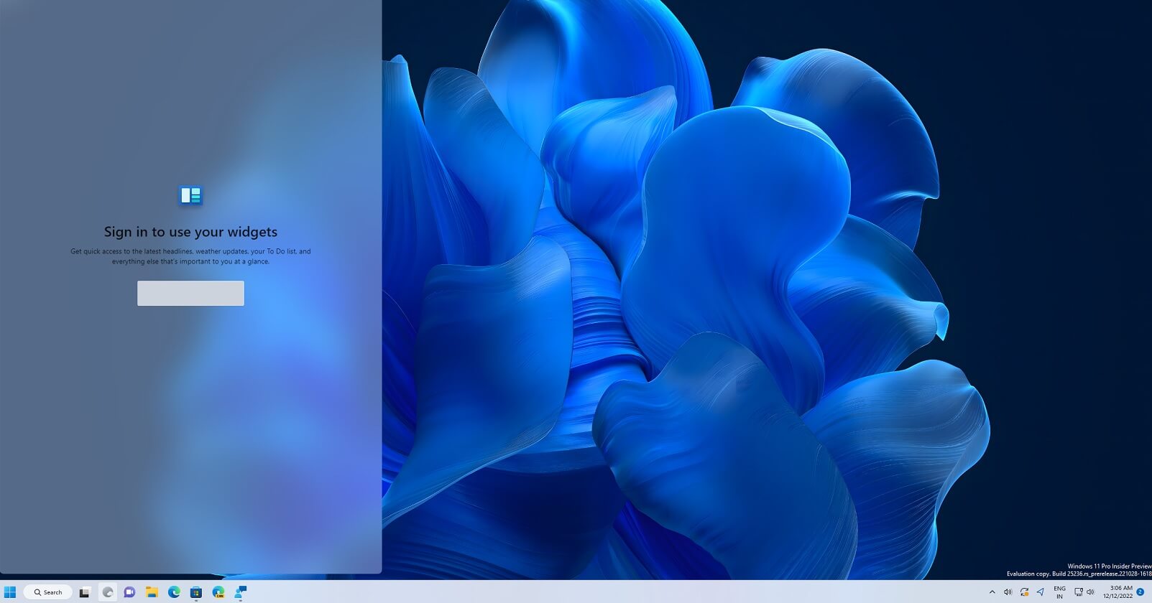Open the clock and date flyout
This screenshot has height=603, width=1152.
(x=1118, y=592)
